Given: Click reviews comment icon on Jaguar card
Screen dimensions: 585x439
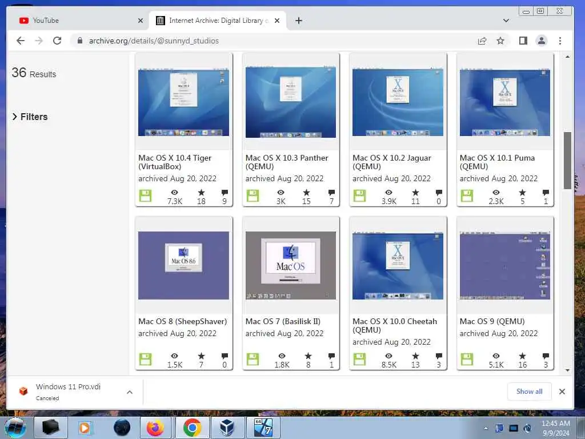Looking at the screenshot, I should pos(439,193).
